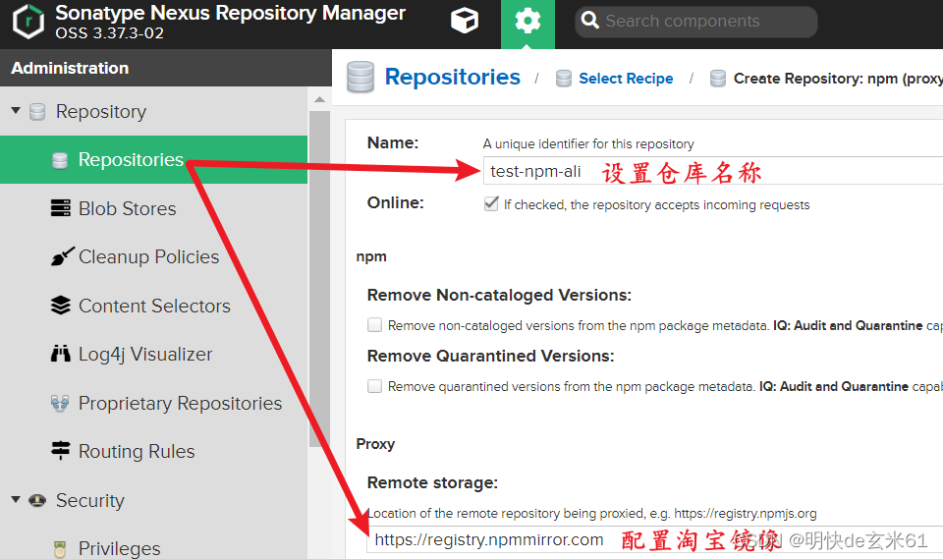Click the Remote storage URL field

point(655,539)
